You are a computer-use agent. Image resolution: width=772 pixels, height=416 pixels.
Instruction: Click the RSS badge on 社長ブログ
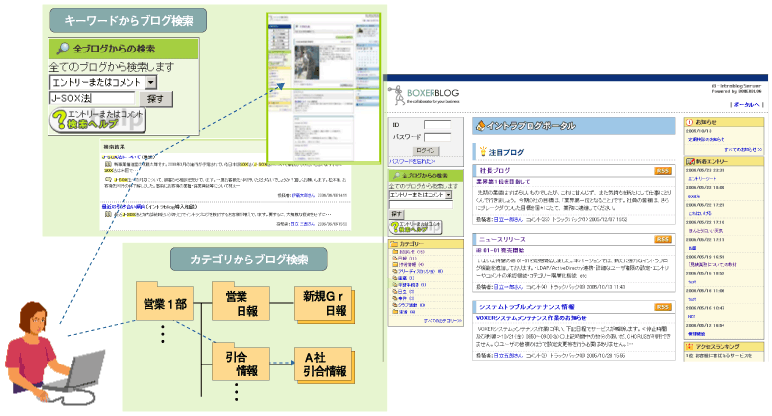point(663,171)
